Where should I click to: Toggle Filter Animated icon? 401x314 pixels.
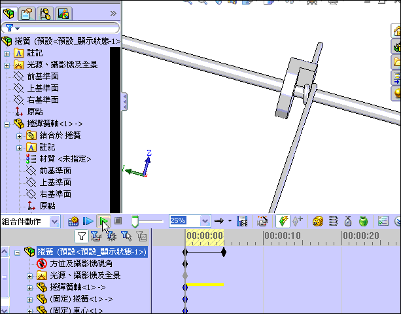(x=96, y=236)
